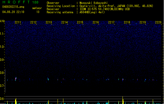The width and height of the screenshot is (164, 104).
Task: Click the meteor count 13
Action: point(38,12)
